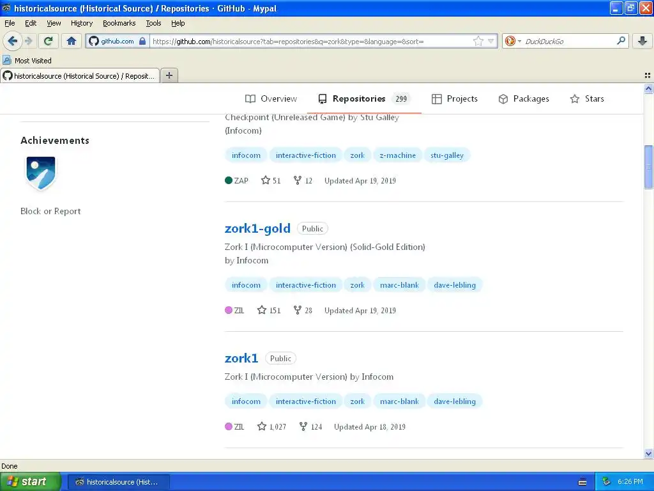This screenshot has width=654, height=491.
Task: Bookmark this page with the star icon
Action: click(478, 41)
